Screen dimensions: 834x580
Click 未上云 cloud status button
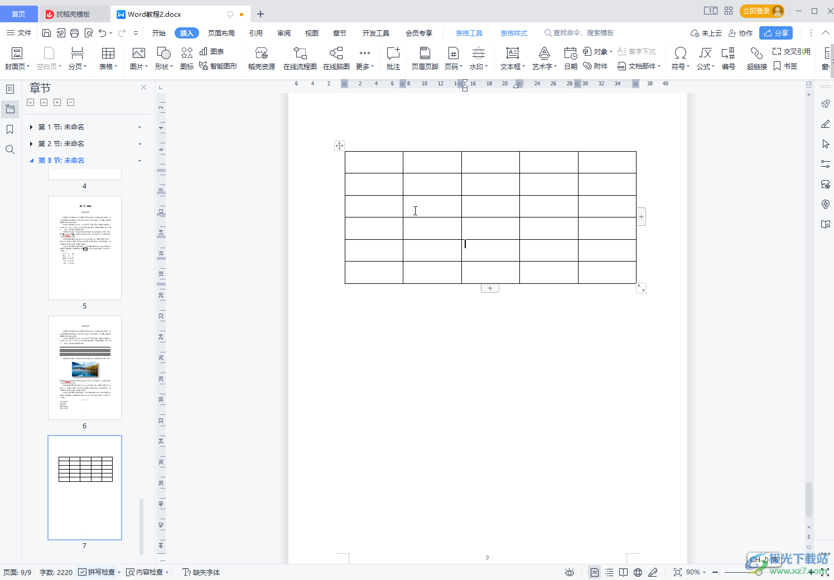[x=706, y=33]
